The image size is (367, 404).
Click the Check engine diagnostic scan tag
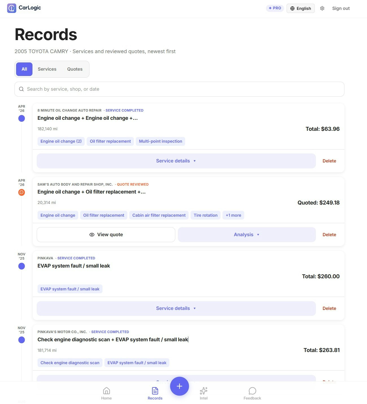[x=70, y=363]
